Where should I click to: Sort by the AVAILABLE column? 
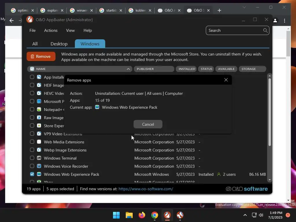point(226,69)
